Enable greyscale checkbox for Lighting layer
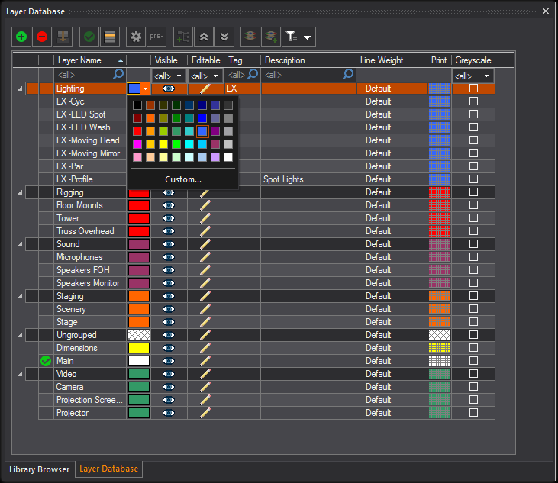The image size is (558, 483). (473, 89)
